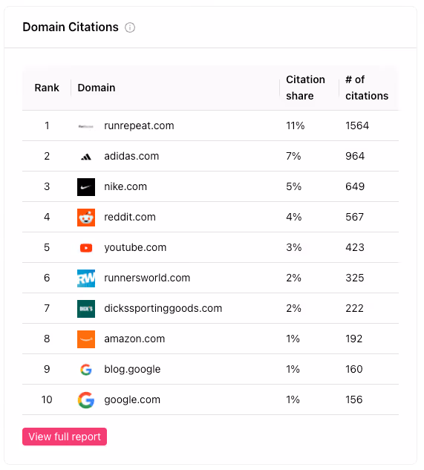
Task: Open the runnersworld.com domain entry
Action: pos(147,278)
